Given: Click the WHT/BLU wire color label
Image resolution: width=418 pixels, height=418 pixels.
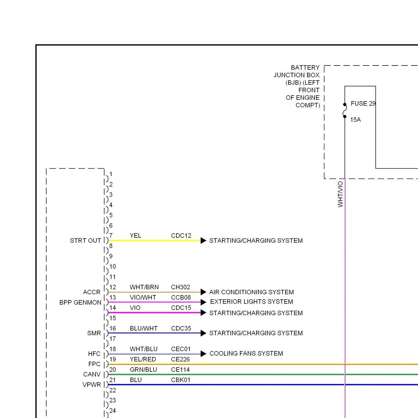Looking at the screenshot, I should click(x=144, y=349).
